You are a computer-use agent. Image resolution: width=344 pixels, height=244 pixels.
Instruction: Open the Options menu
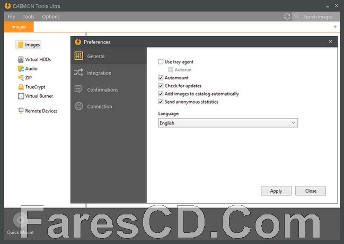point(51,16)
